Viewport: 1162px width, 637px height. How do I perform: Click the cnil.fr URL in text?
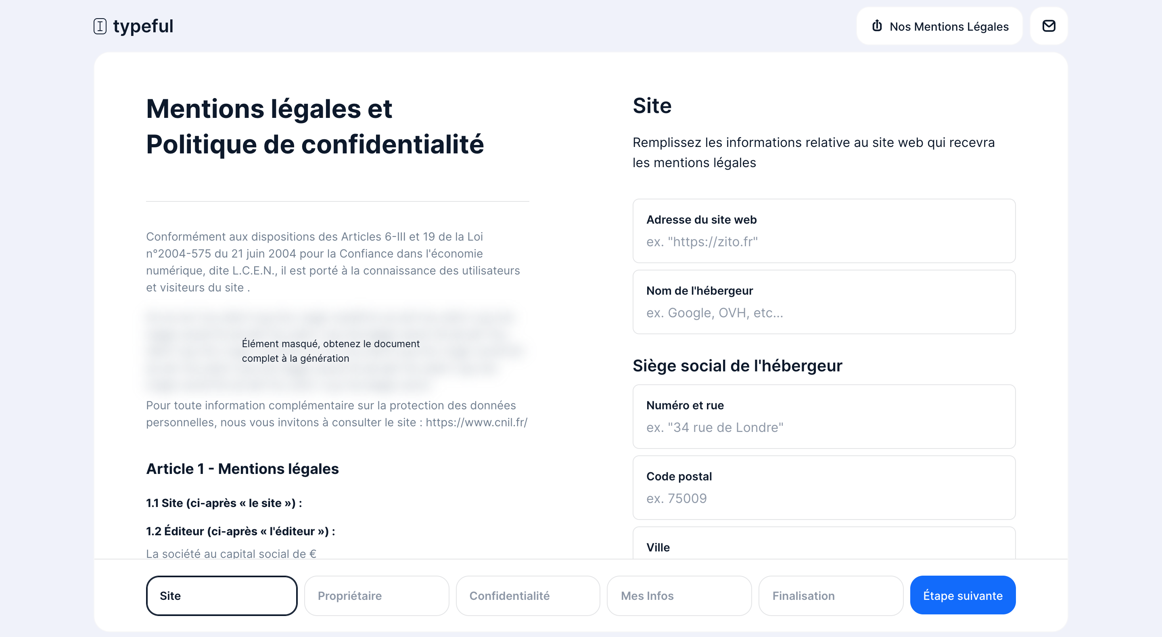[x=477, y=422]
